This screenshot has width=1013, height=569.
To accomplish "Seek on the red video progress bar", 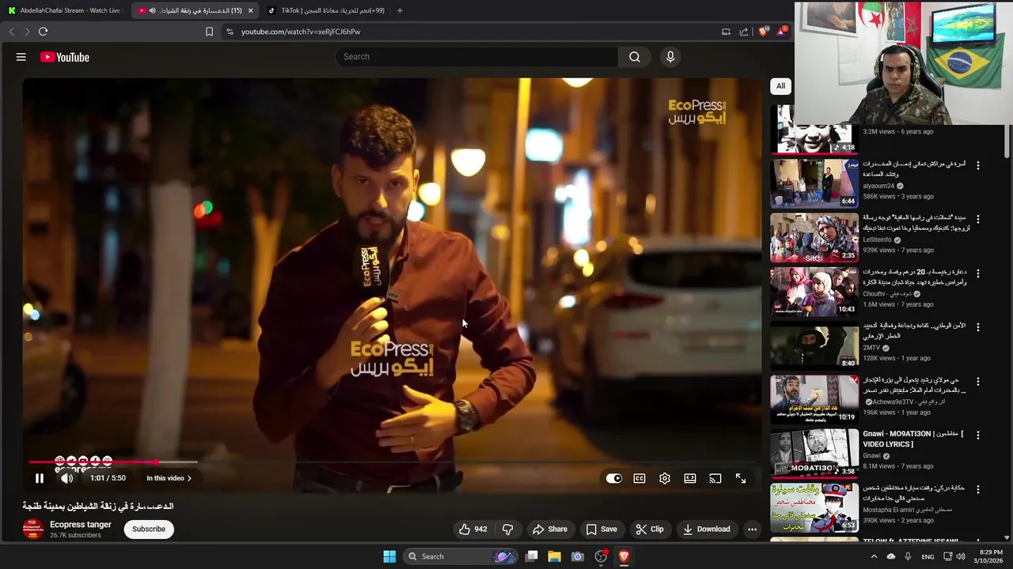I will pyautogui.click(x=93, y=462).
